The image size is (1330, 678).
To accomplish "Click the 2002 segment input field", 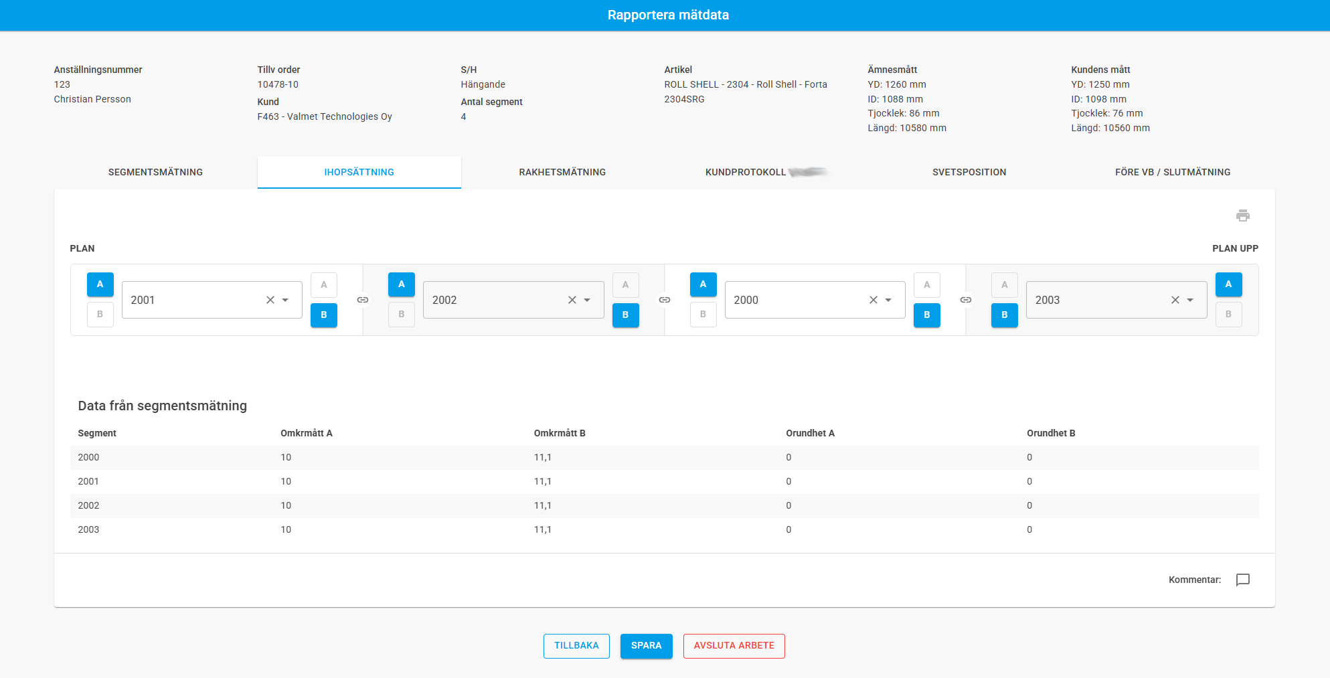I will pos(492,300).
